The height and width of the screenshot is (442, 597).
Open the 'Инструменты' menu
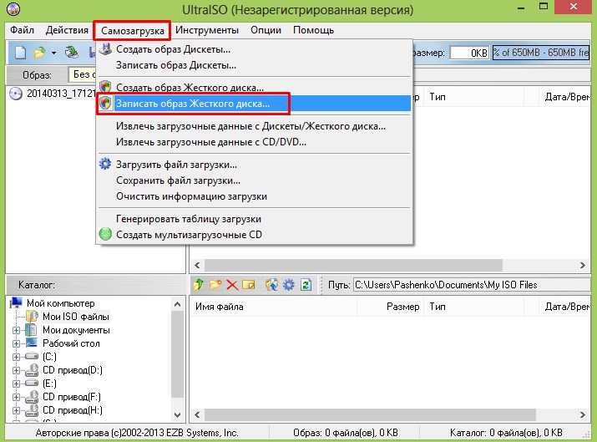click(205, 30)
